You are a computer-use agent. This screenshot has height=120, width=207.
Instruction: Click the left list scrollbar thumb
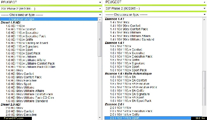pos(100,39)
